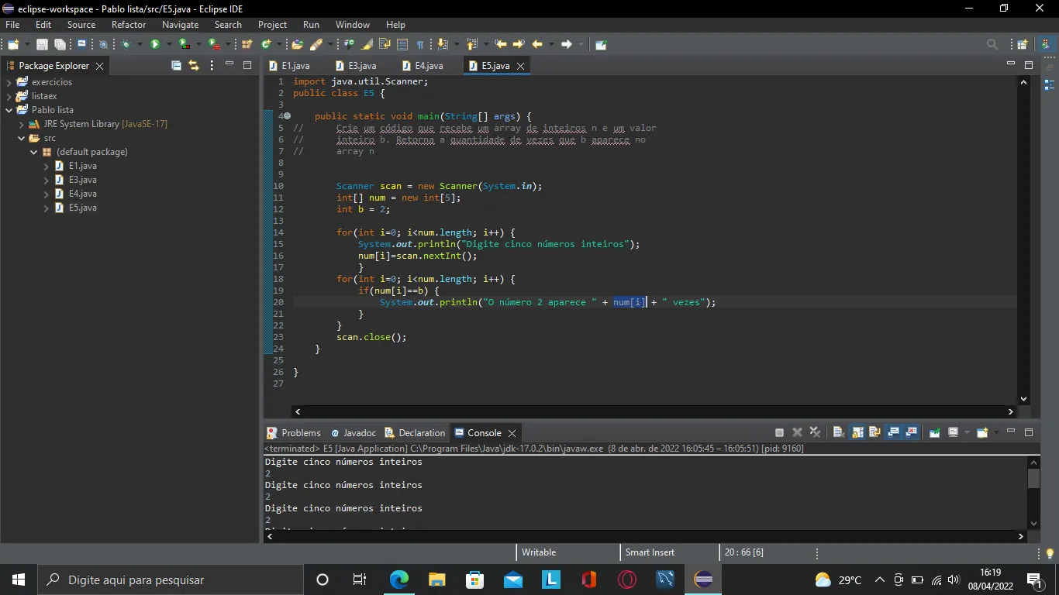The image size is (1059, 595).
Task: Toggle Link with Editor in Package Explorer
Action: (194, 66)
